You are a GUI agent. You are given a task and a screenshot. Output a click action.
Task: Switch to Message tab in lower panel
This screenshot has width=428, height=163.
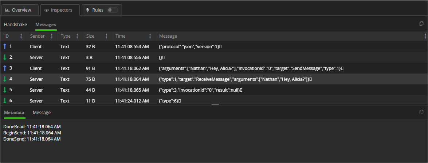[x=42, y=113]
